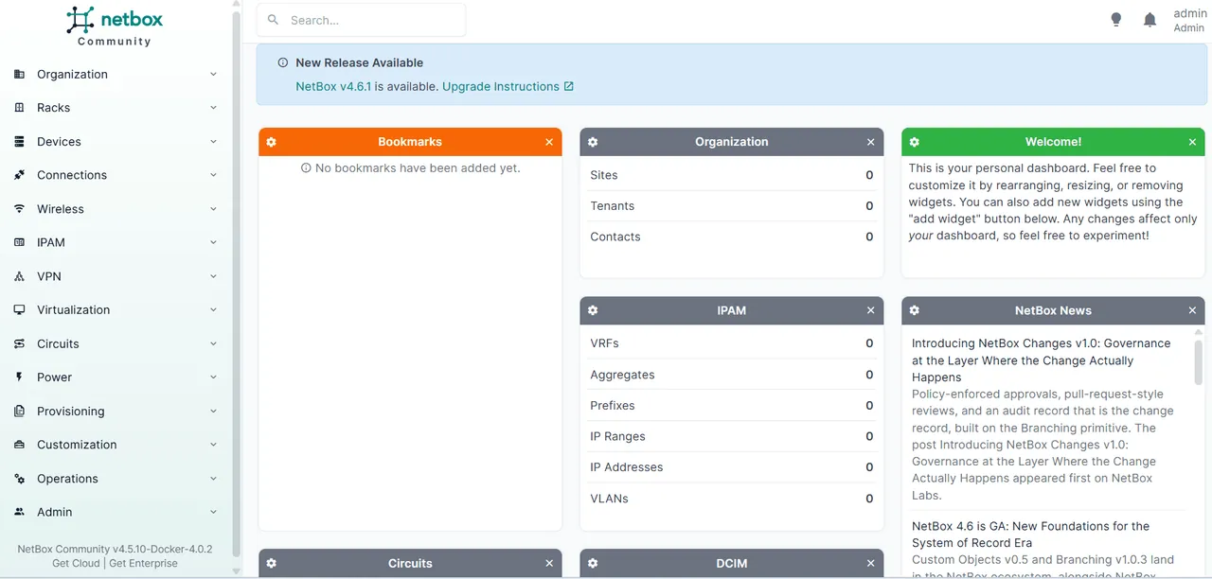Close the Bookmarks widget
This screenshot has width=1212, height=579.
pos(549,142)
